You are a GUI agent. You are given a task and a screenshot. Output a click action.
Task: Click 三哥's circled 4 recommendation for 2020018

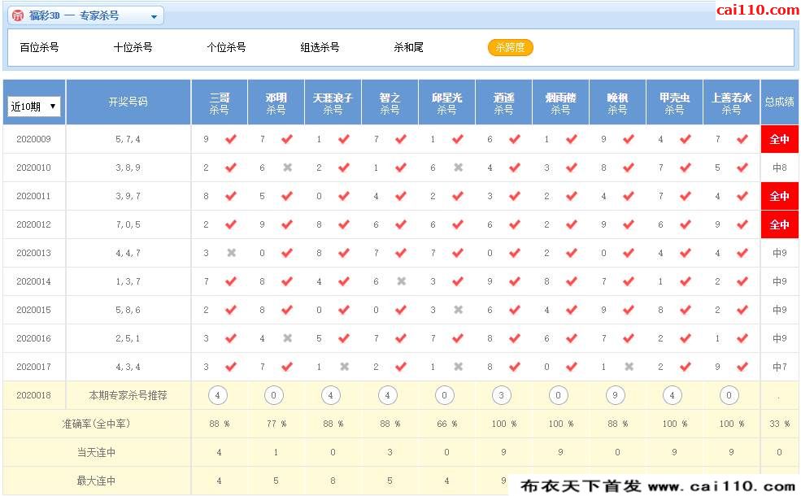pyautogui.click(x=218, y=395)
